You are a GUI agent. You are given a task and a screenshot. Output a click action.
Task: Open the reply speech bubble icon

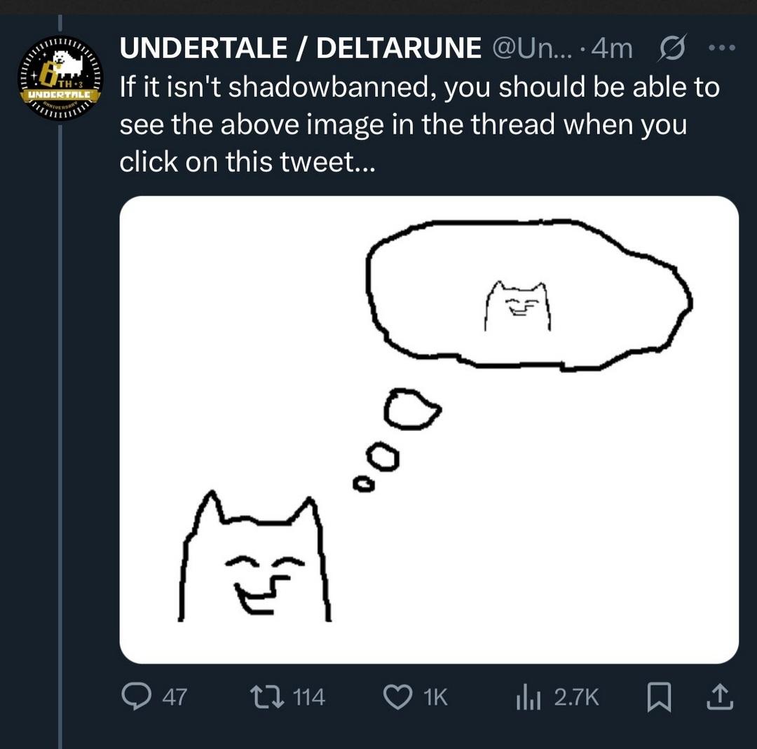136,696
